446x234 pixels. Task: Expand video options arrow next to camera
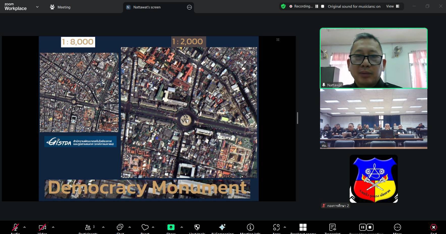[x=53, y=227]
